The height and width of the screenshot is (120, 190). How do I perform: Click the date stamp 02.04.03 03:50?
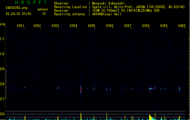[x=18, y=14]
